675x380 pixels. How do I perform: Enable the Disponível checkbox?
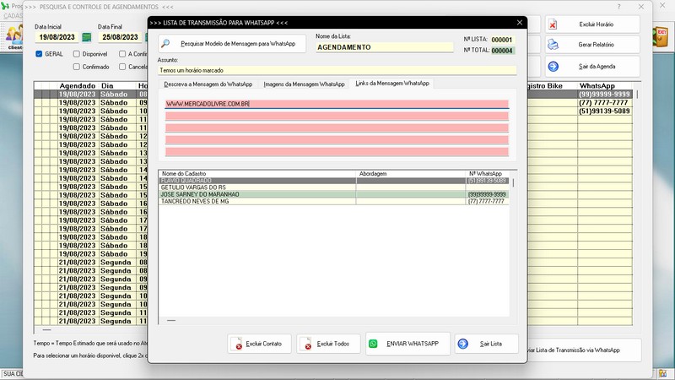(x=76, y=53)
